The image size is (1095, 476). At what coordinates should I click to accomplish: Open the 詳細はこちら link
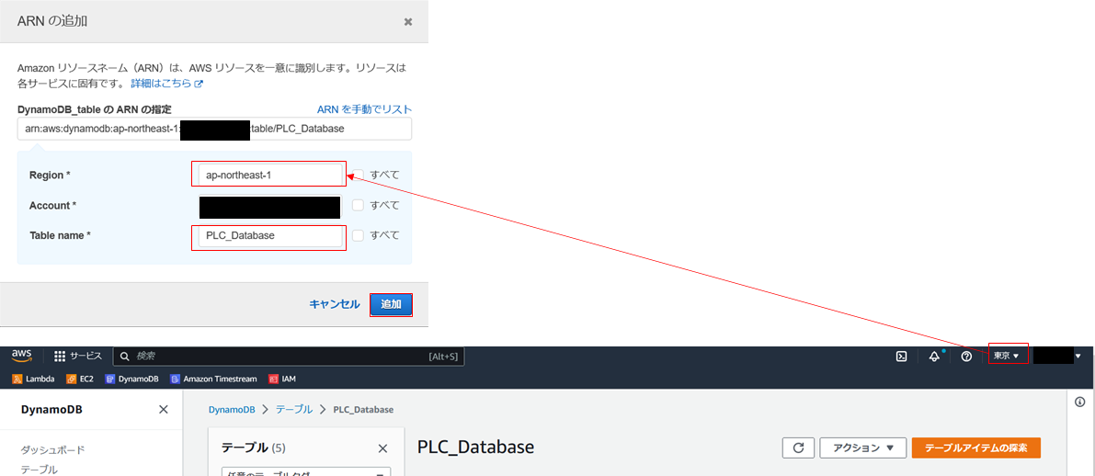167,83
